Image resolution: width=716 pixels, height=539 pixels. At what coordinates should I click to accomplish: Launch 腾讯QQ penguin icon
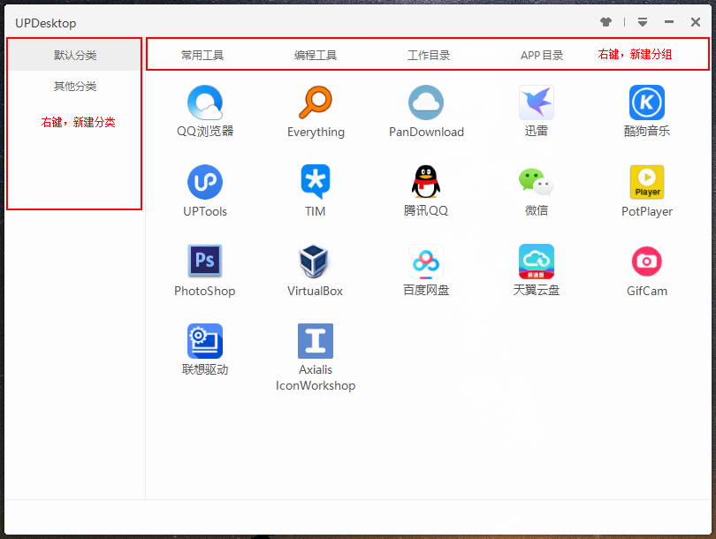(426, 183)
